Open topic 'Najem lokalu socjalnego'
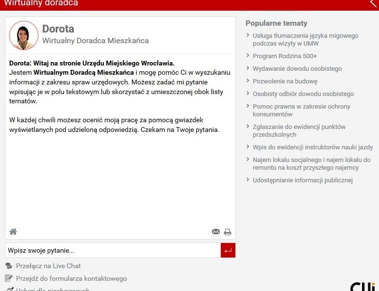This screenshot has height=291, width=379. (312, 164)
